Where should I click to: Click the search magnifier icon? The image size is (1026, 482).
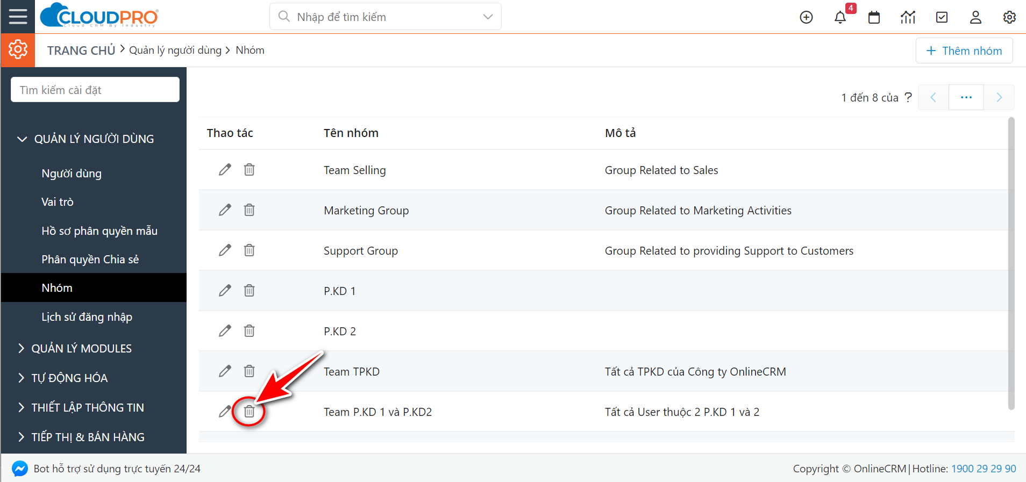pos(284,17)
